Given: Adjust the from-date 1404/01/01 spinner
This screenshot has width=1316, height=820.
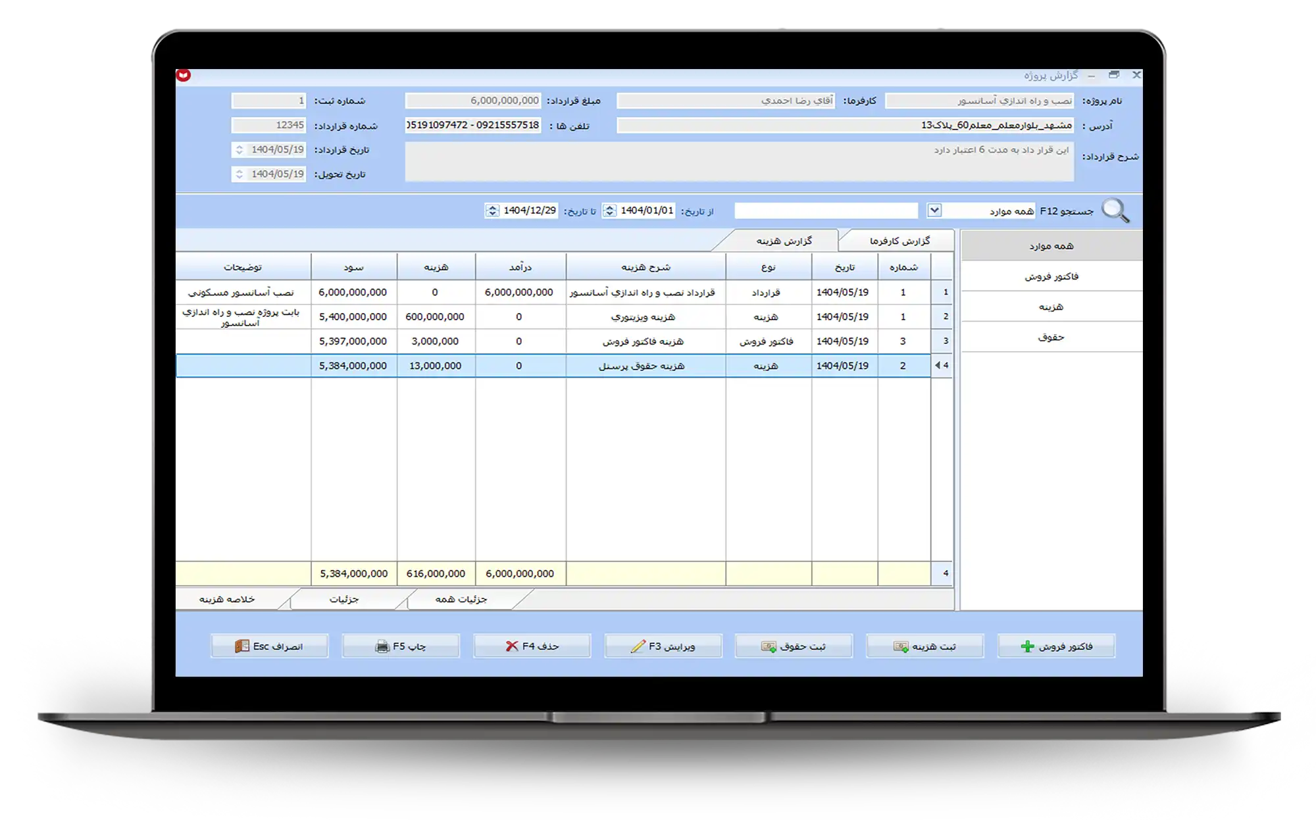Looking at the screenshot, I should pos(610,210).
